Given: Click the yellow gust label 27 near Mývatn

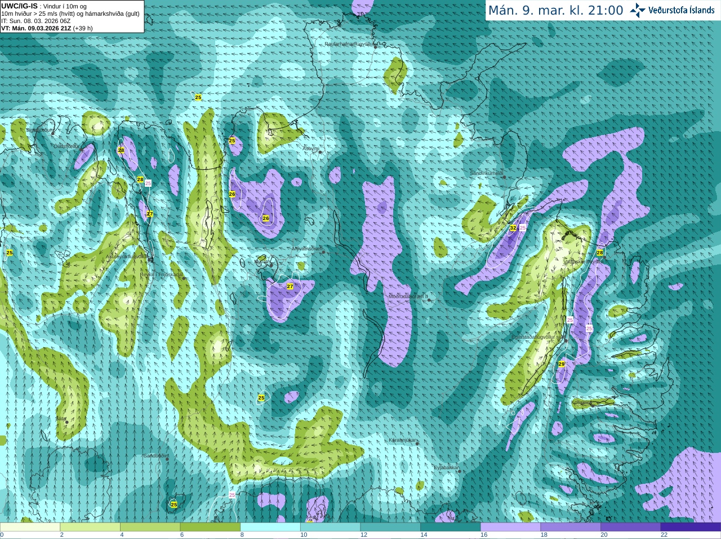Looking at the screenshot, I should (x=290, y=286).
